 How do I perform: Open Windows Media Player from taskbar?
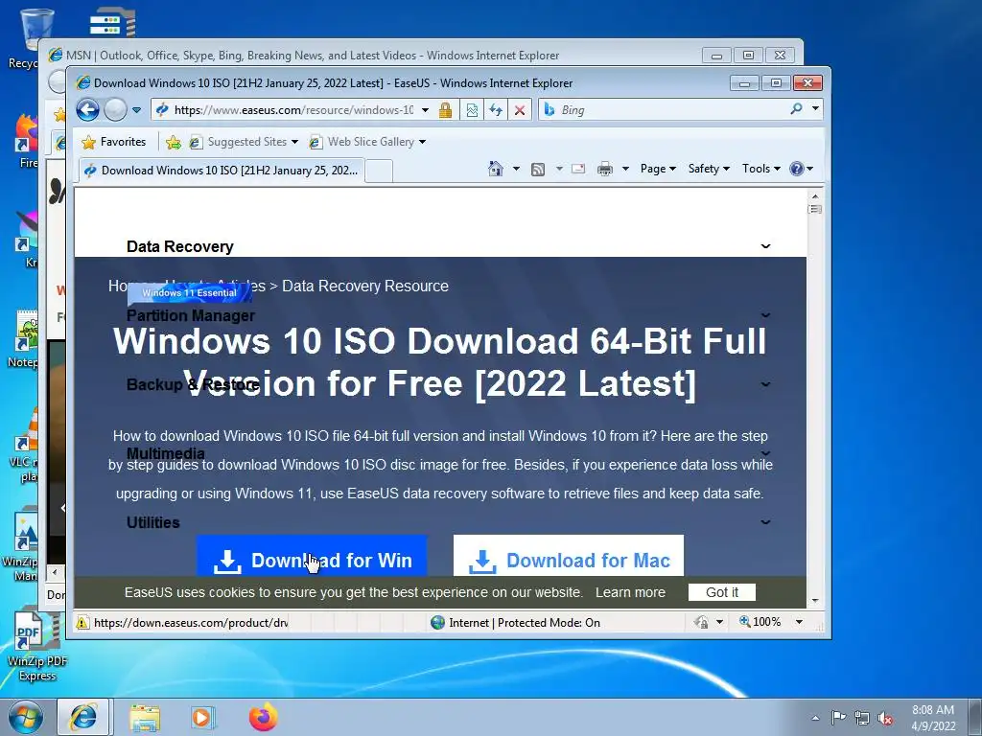coord(202,717)
